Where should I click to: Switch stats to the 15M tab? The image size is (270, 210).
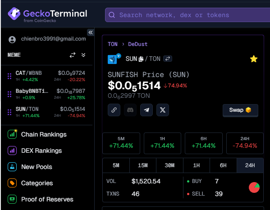pos(143,165)
